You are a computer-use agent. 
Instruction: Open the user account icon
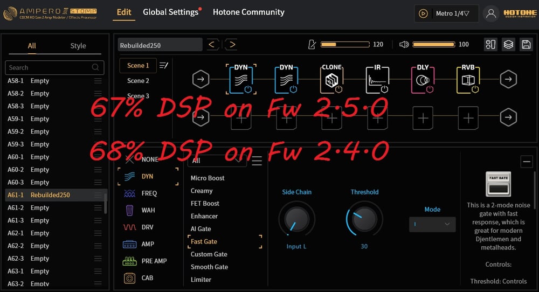(491, 13)
